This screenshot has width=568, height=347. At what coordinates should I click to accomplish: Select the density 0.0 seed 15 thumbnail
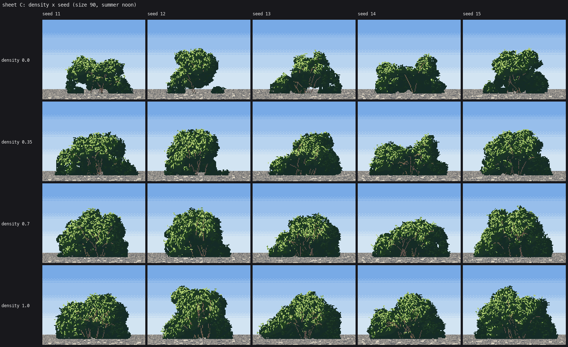pyautogui.click(x=514, y=60)
